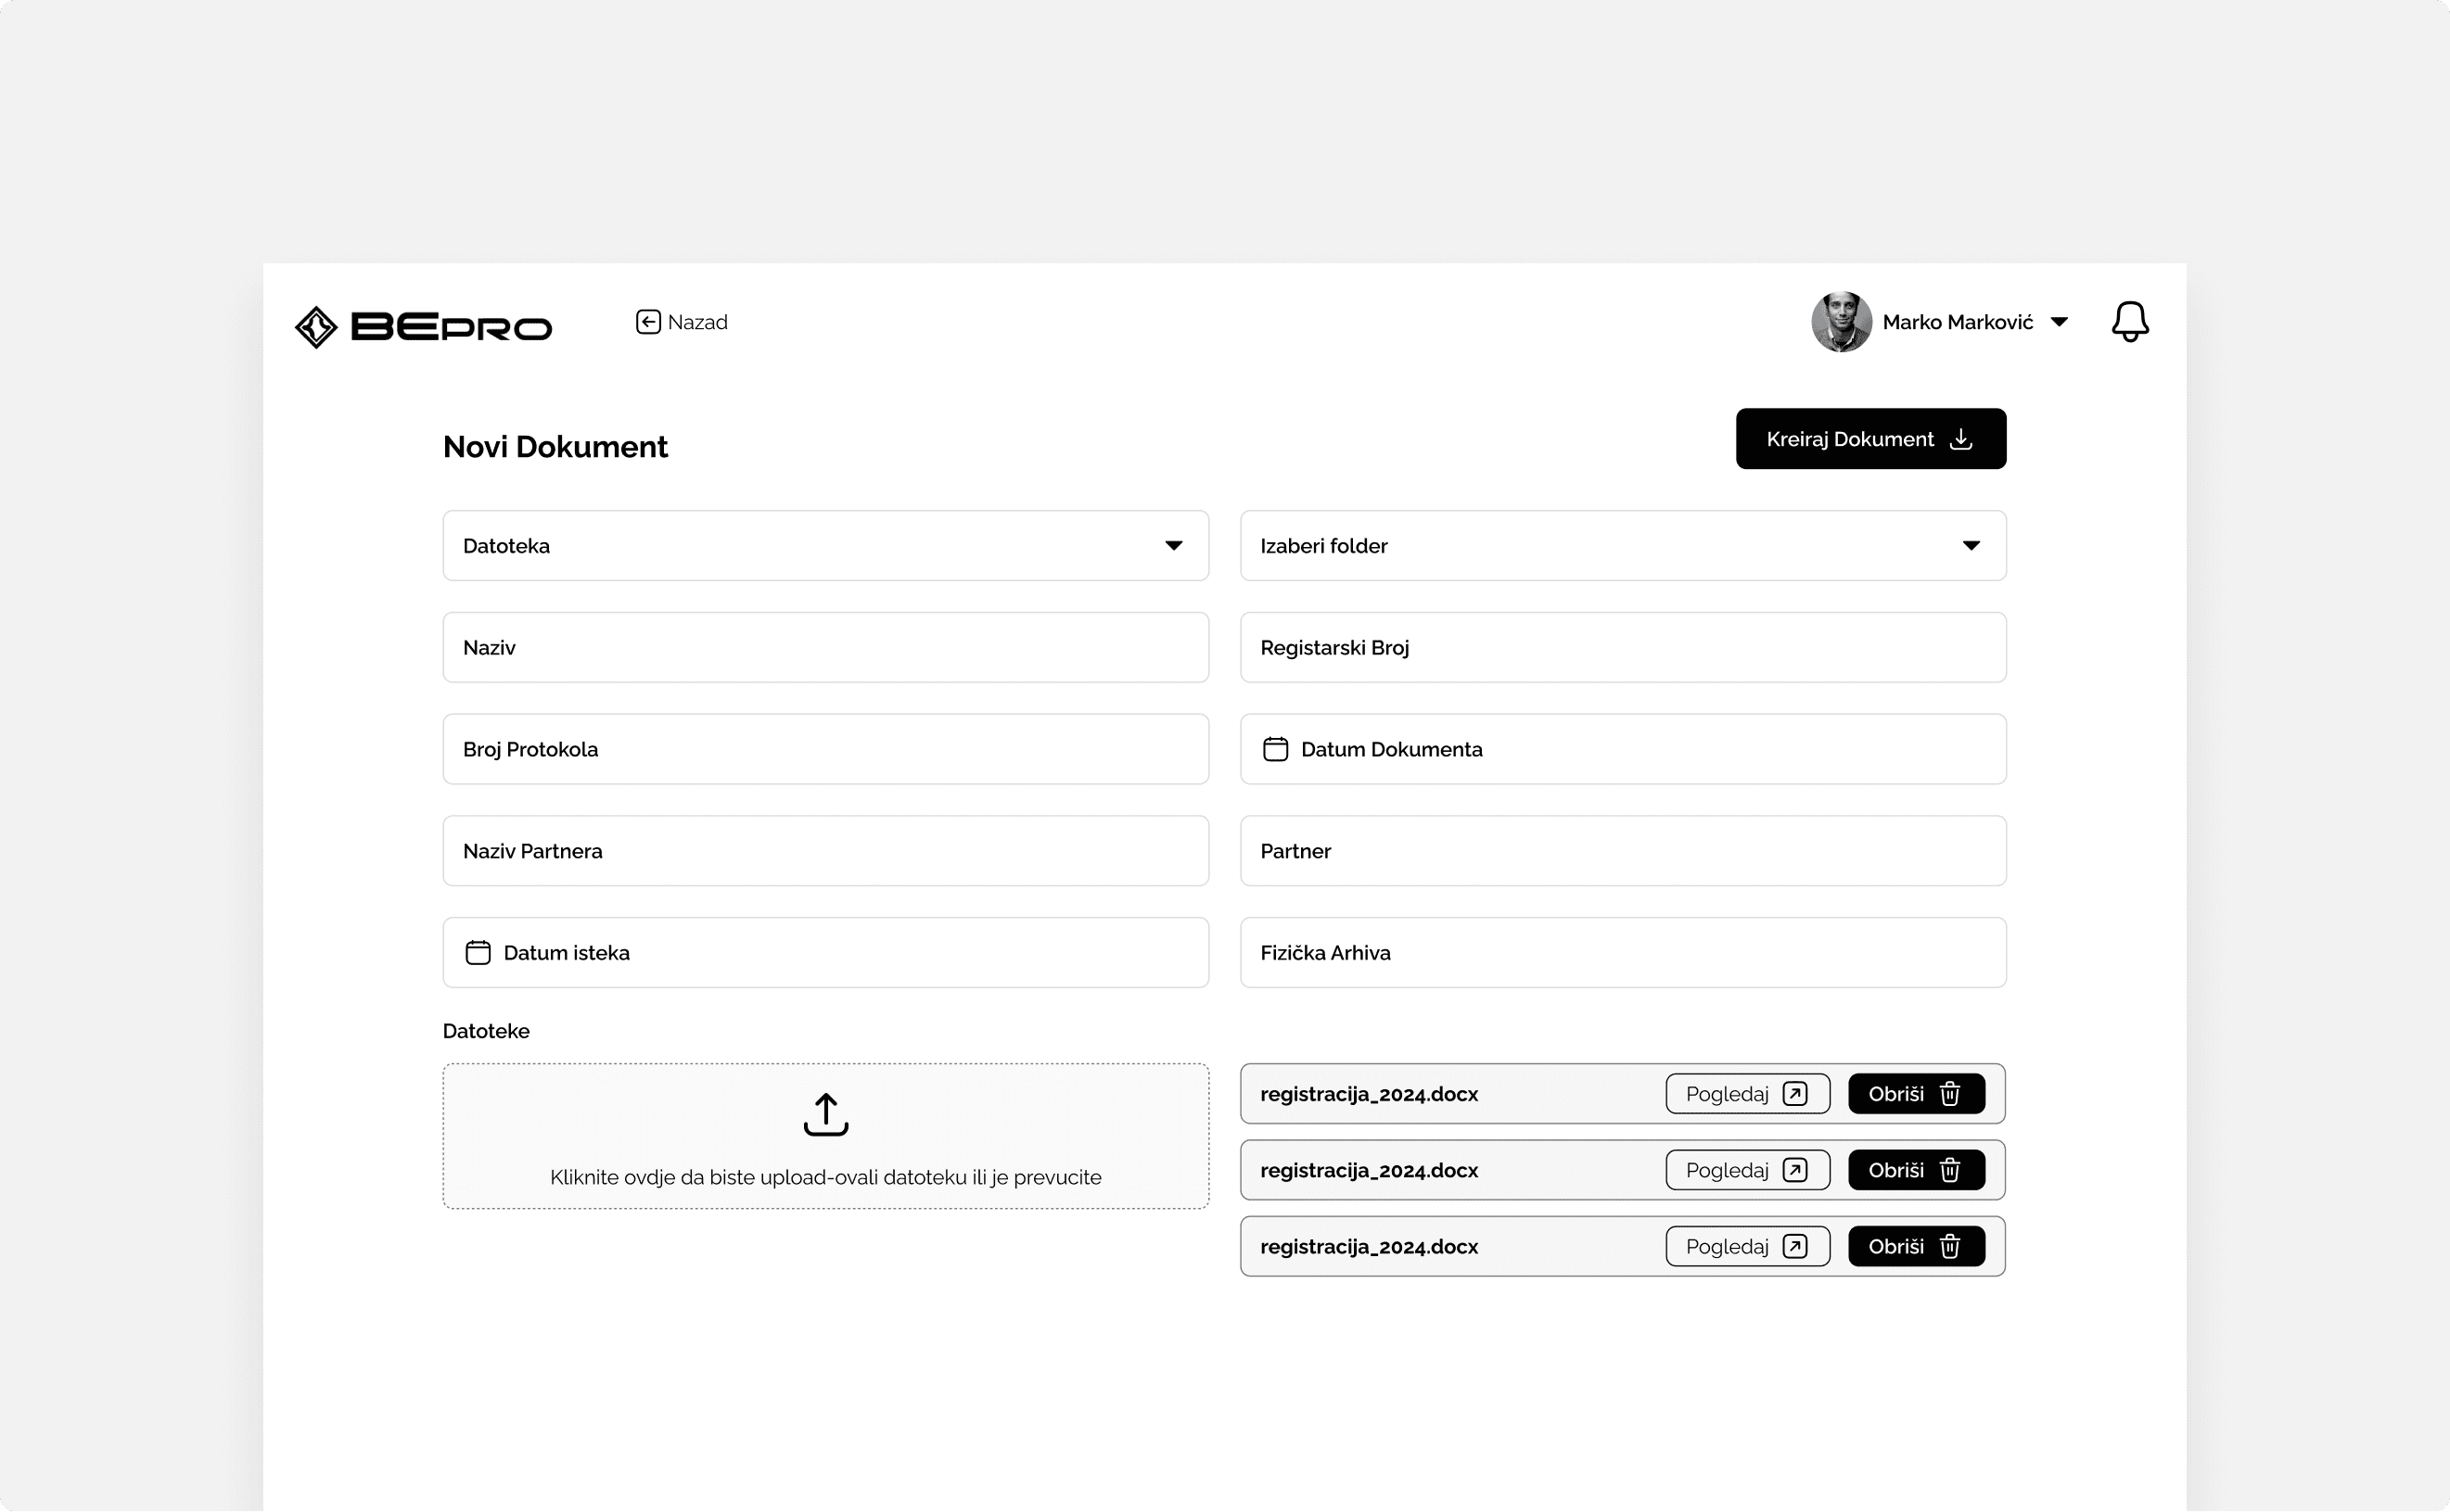The height and width of the screenshot is (1512, 2450).
Task: Select the Fizička Arhiva input field
Action: coord(1622,952)
